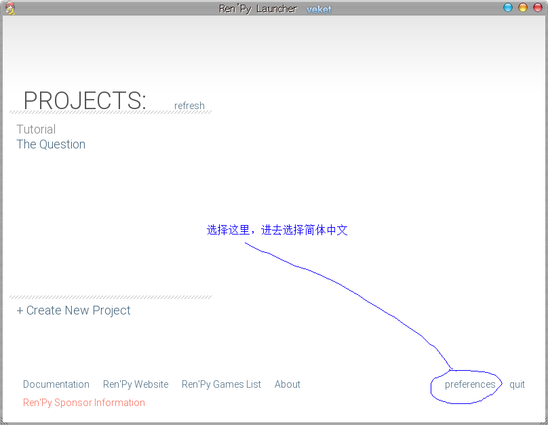Click the Ren'Py mascot icon in title bar
548x425 pixels.
10,8
